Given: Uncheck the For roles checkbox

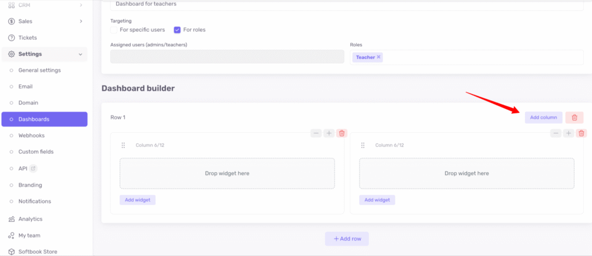Looking at the screenshot, I should (x=177, y=29).
